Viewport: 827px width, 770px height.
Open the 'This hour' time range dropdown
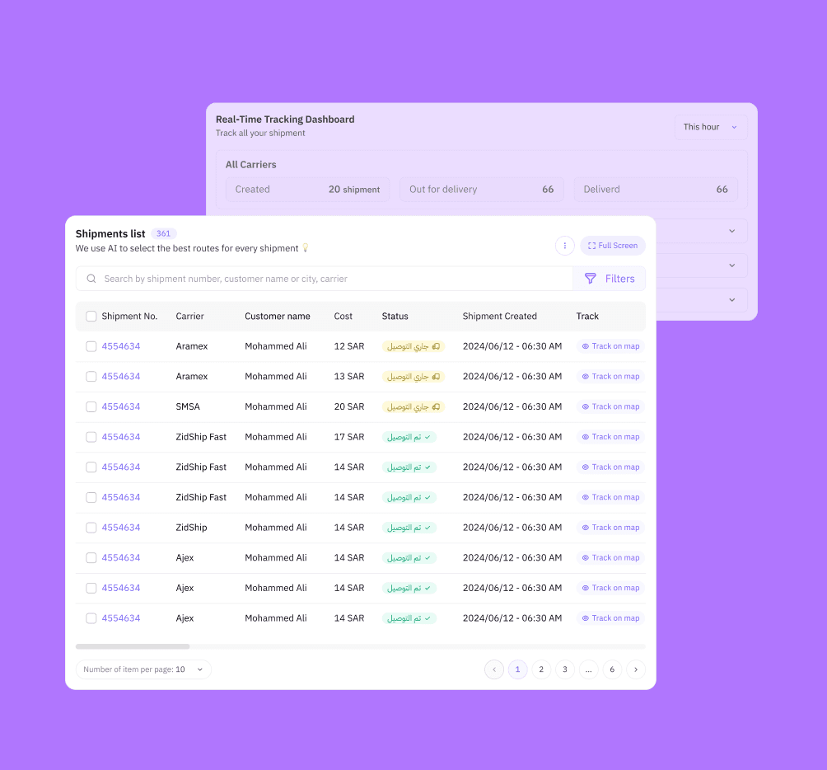point(710,127)
